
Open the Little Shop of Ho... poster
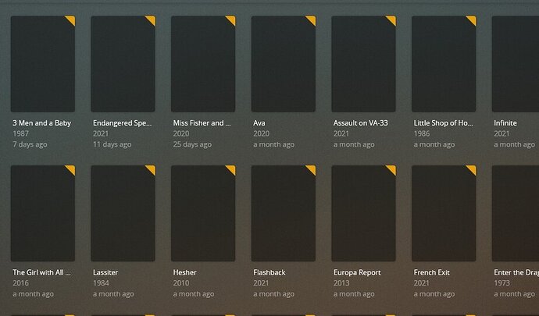(444, 64)
